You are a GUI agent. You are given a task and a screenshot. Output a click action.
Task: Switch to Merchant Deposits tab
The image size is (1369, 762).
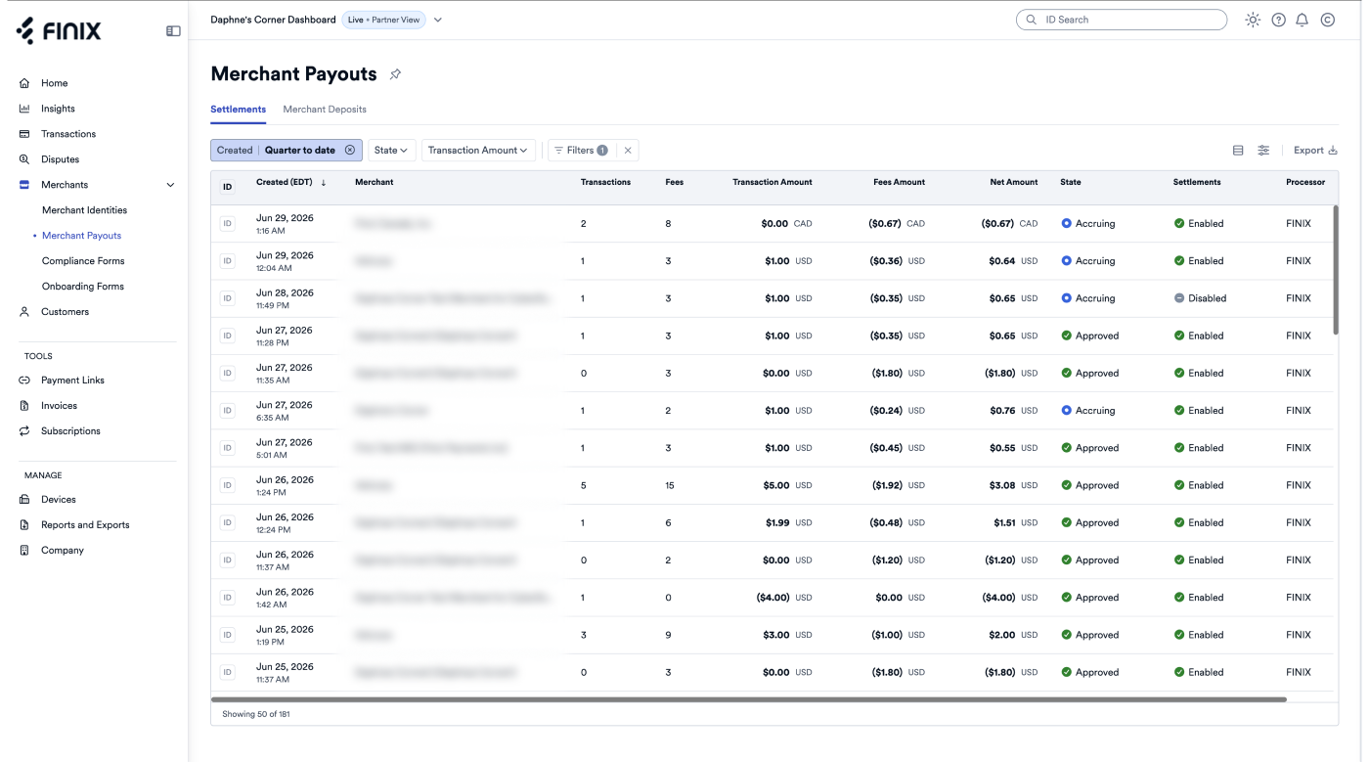pyautogui.click(x=325, y=109)
